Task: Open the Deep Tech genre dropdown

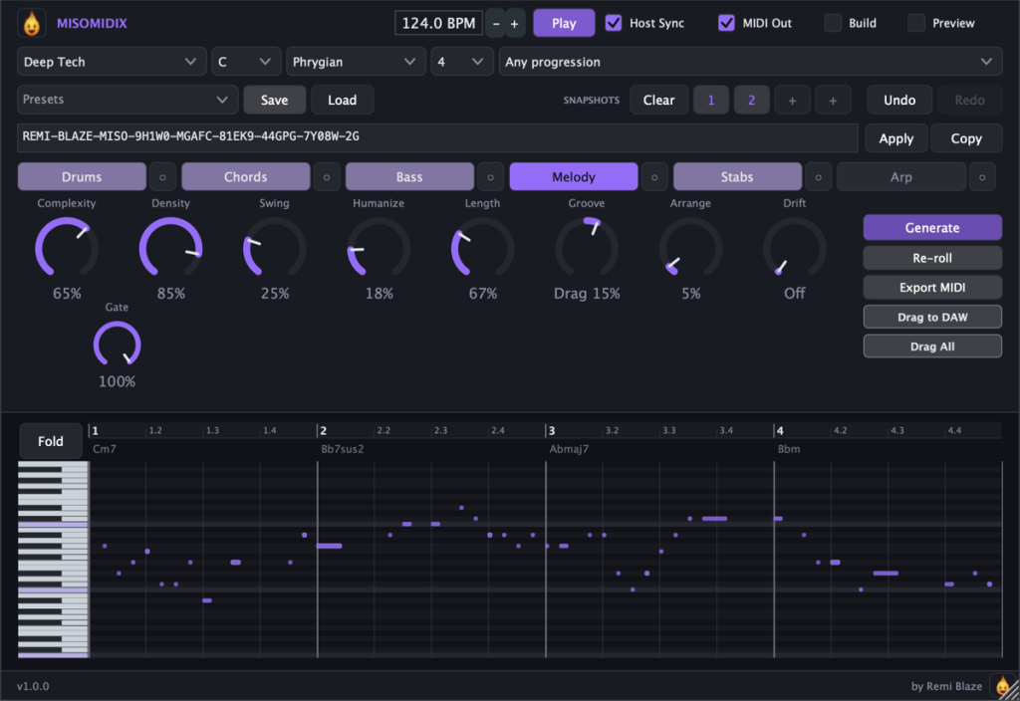Action: point(112,62)
